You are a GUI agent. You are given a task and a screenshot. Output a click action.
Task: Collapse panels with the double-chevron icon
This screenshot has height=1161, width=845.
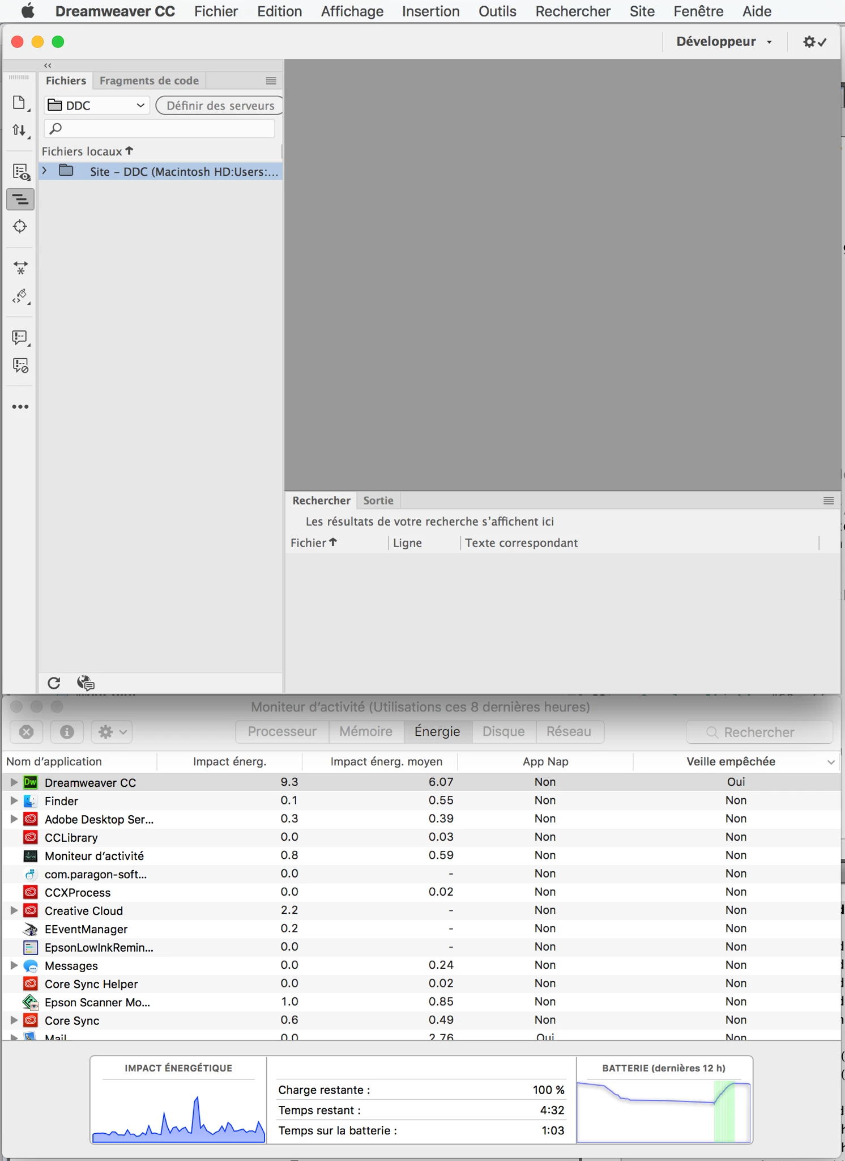pos(48,66)
